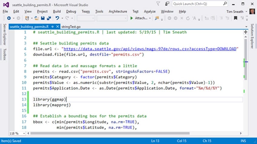
Task: Open the Project menu
Action: tap(42, 11)
